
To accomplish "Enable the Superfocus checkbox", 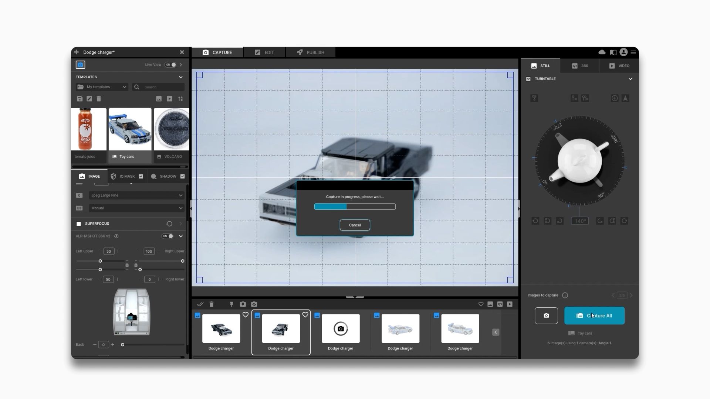I will [x=78, y=224].
